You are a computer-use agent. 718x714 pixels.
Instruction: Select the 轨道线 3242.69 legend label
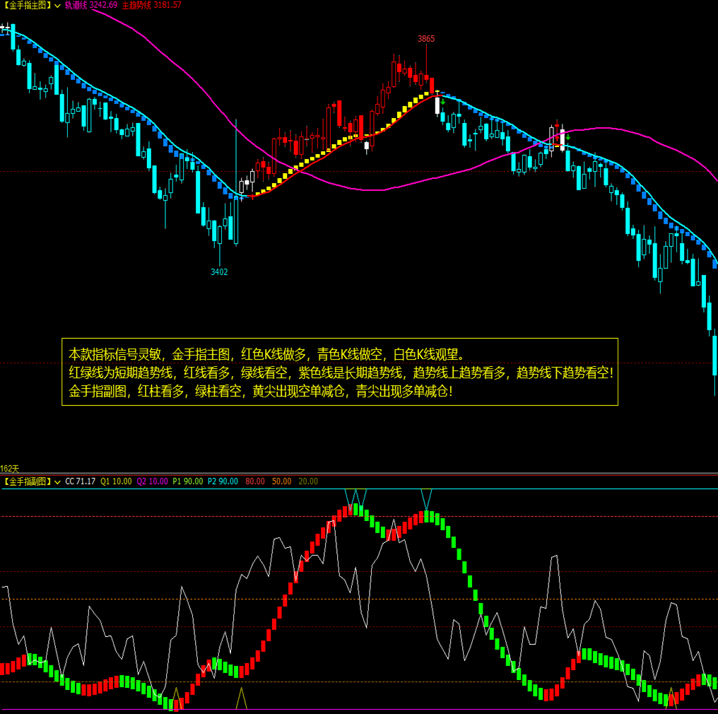point(90,5)
